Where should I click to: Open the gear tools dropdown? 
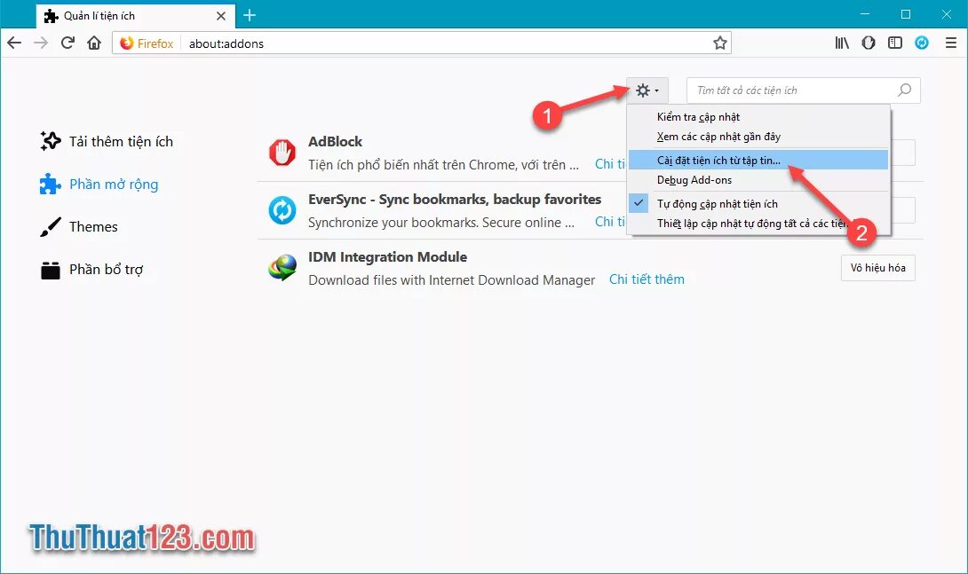coord(647,90)
